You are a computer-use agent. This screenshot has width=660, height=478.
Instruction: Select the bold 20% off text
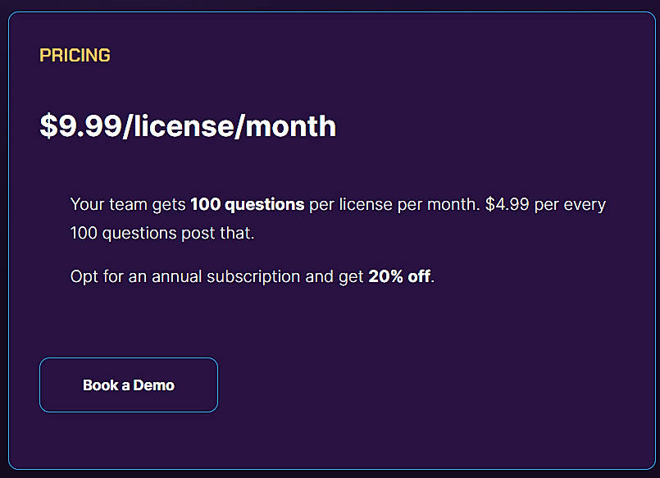[x=399, y=276]
